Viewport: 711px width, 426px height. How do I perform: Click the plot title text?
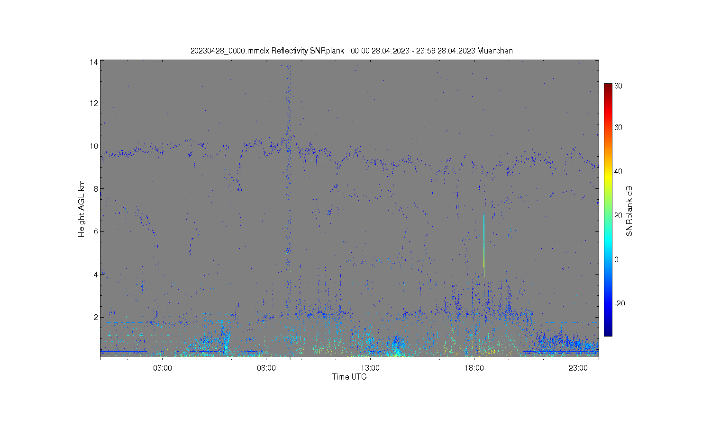(351, 51)
